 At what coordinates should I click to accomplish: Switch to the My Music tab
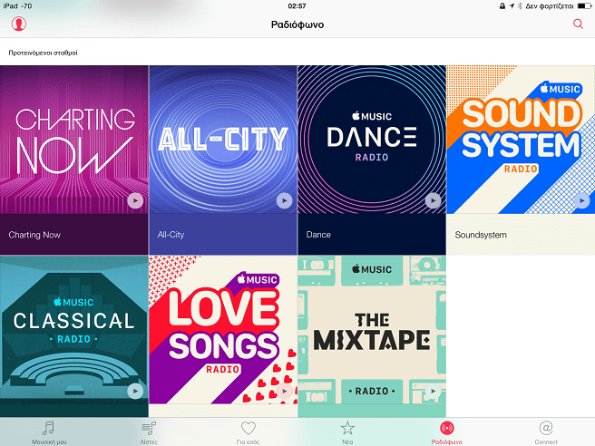[x=49, y=432]
